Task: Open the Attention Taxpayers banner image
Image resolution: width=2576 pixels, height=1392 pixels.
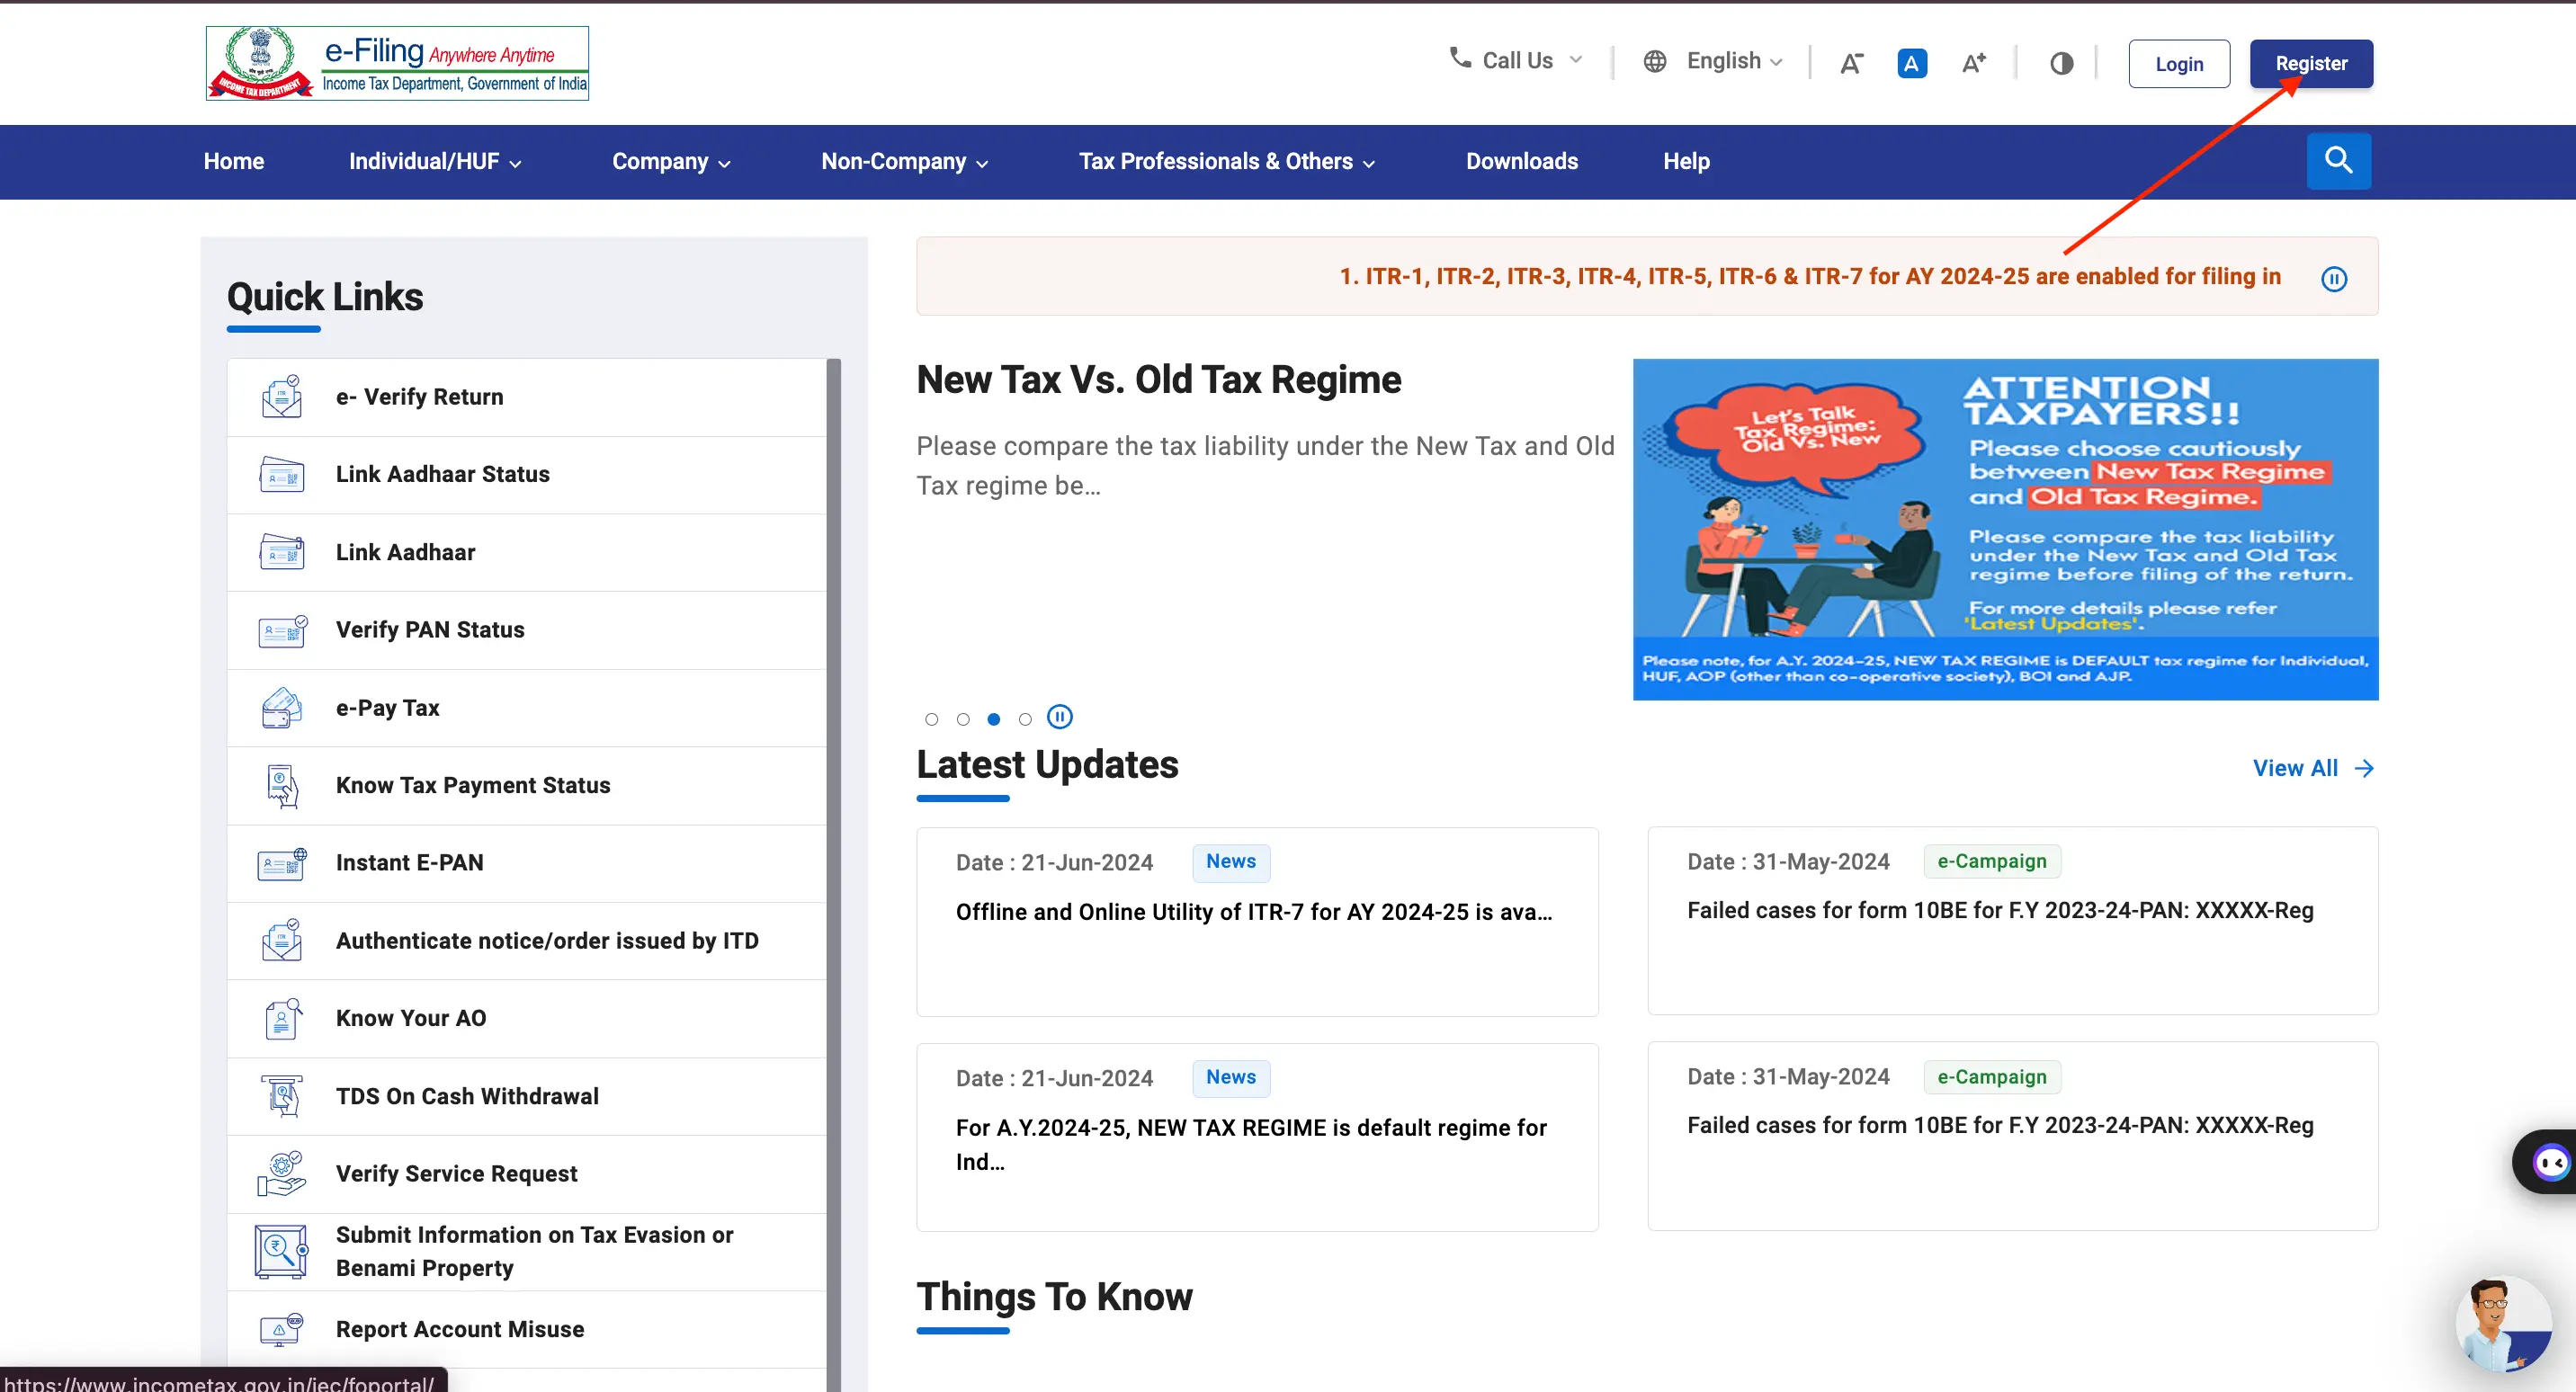Action: (x=2005, y=529)
